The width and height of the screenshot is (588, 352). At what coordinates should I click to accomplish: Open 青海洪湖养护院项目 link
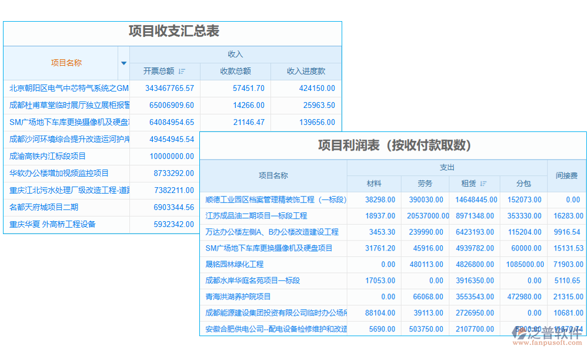[238, 296]
